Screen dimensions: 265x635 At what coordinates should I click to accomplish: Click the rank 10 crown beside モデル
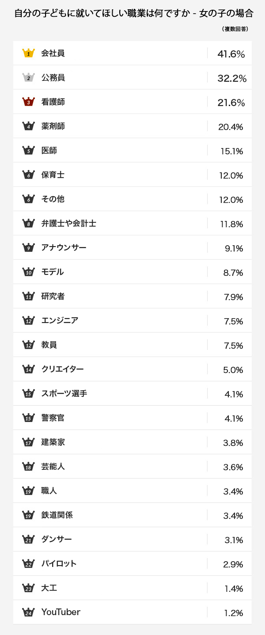tap(29, 272)
